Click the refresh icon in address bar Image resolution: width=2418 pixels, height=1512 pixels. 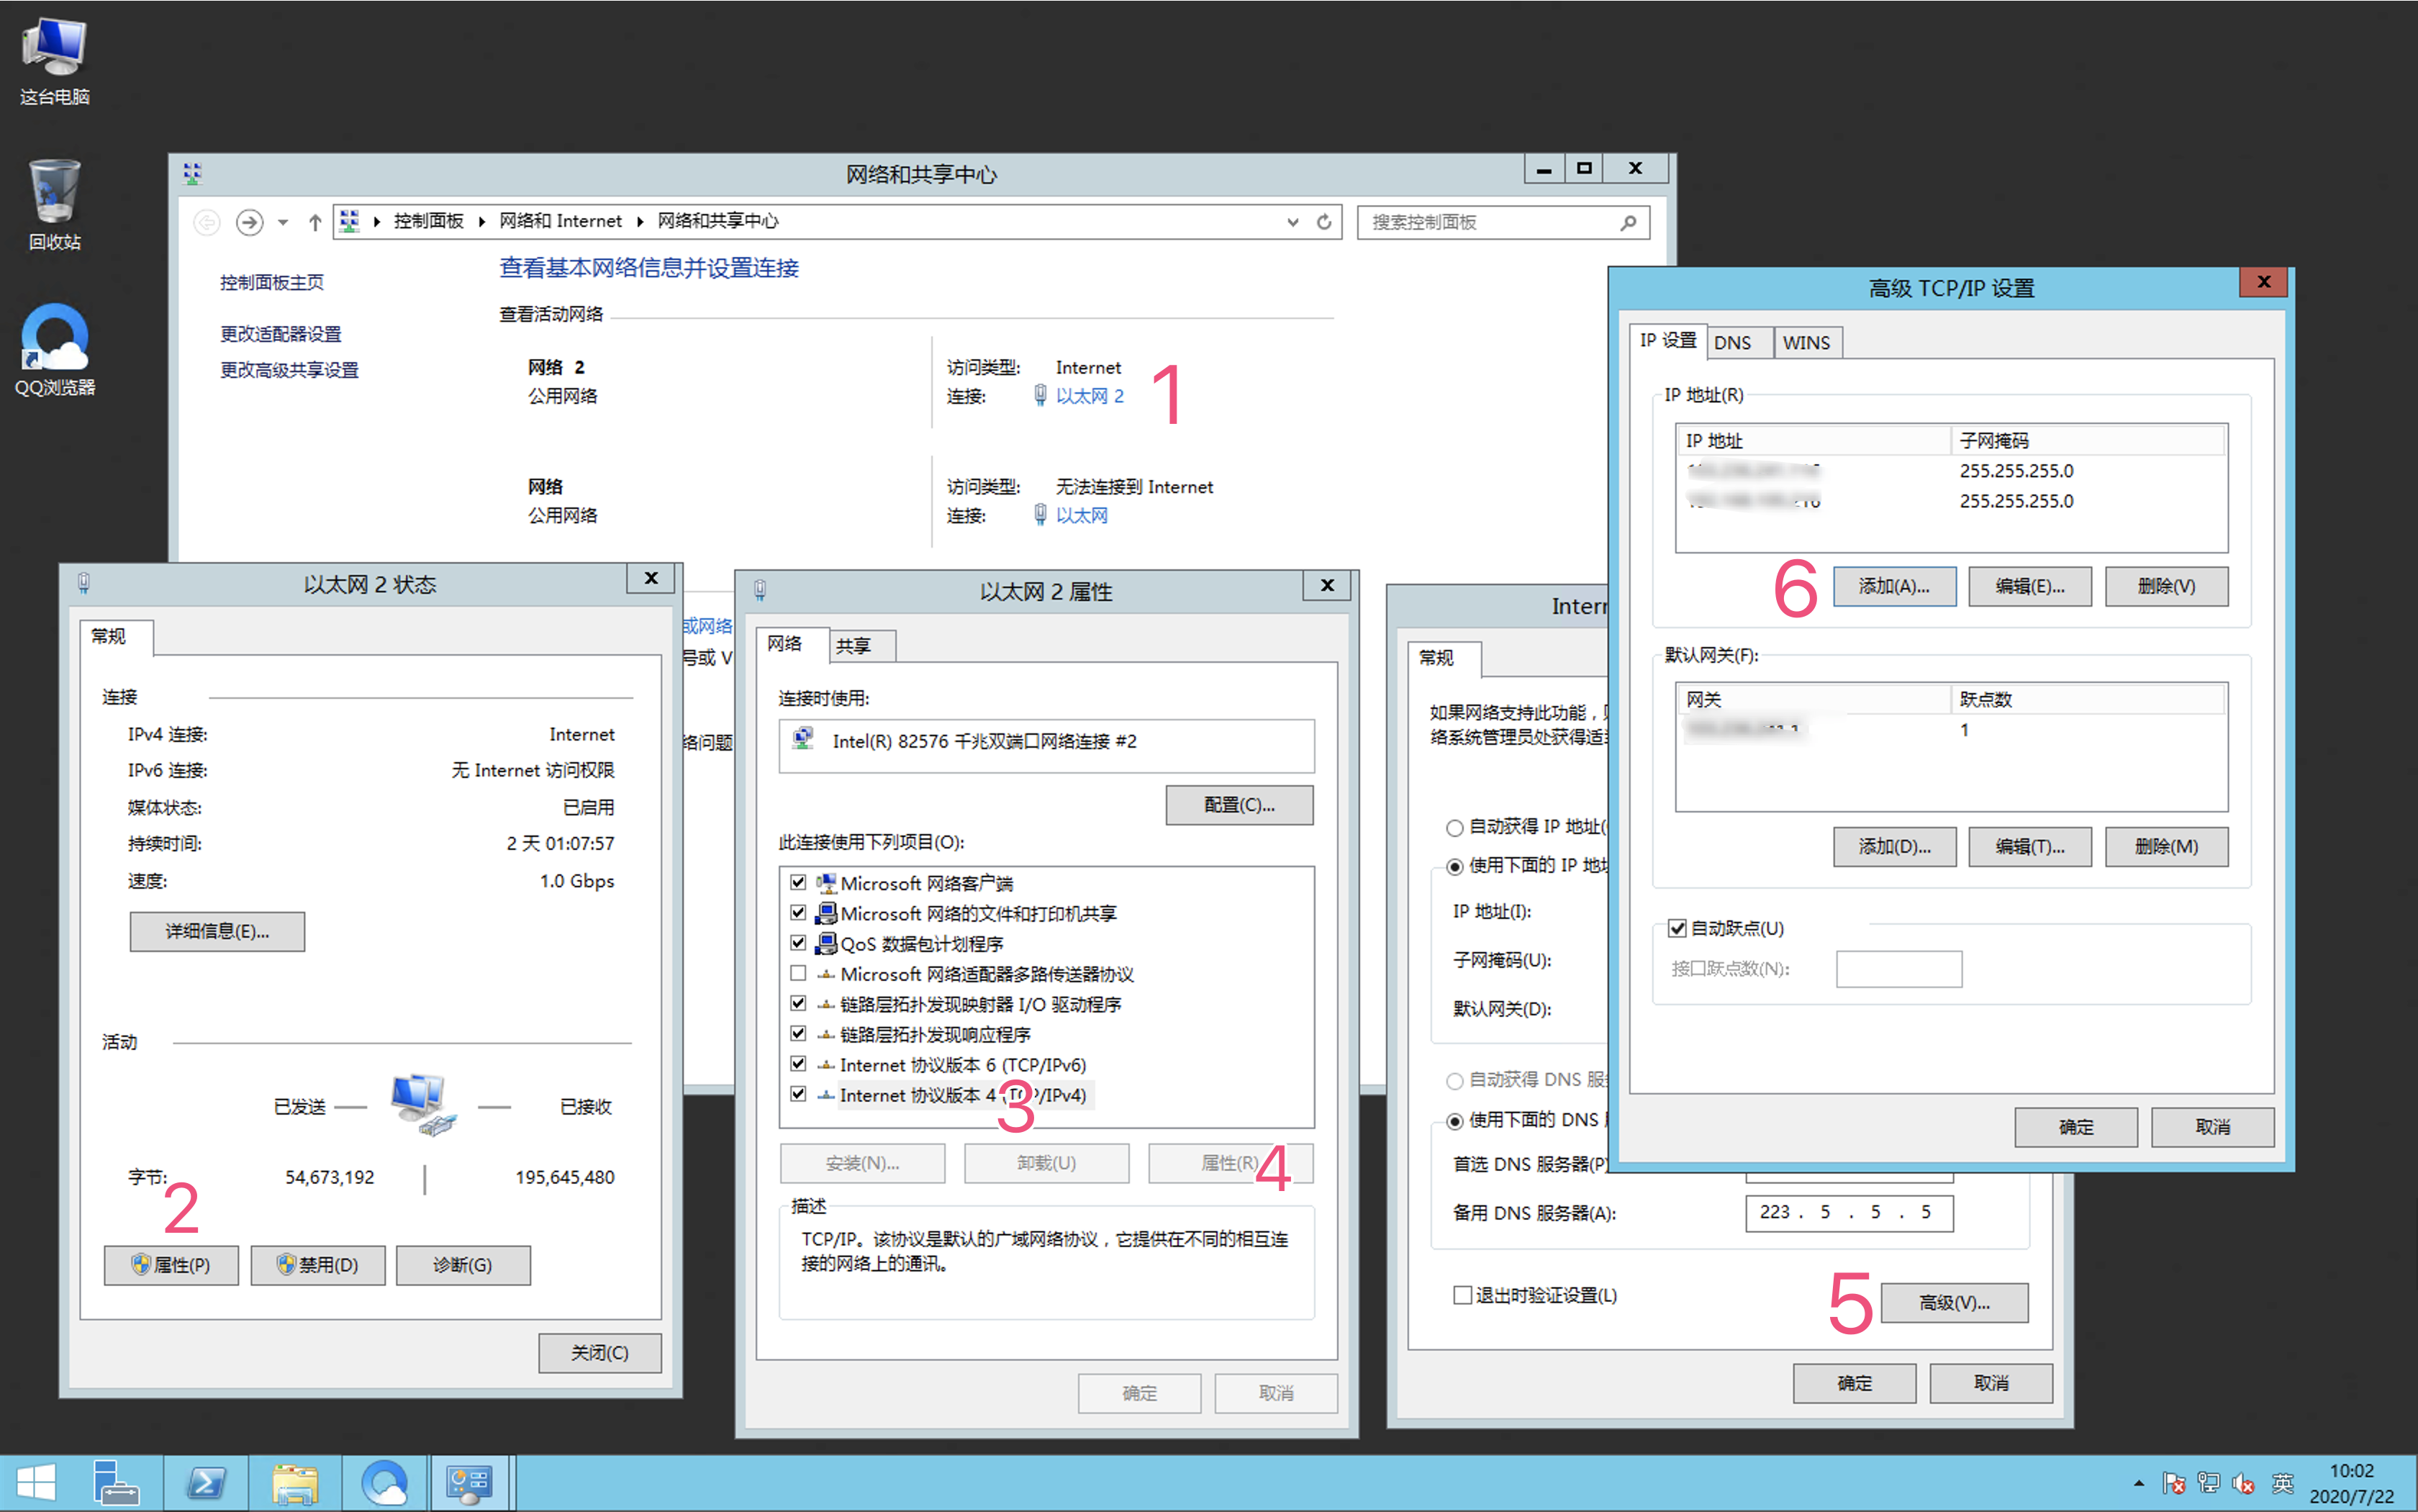1324,222
